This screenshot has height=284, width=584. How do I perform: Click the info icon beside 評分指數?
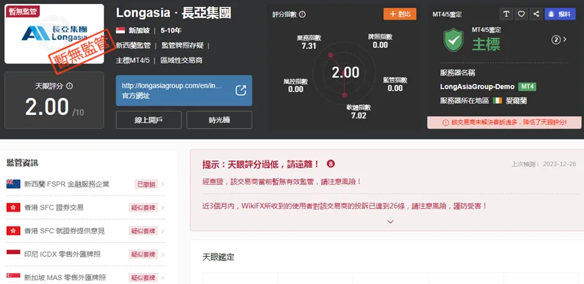(302, 14)
